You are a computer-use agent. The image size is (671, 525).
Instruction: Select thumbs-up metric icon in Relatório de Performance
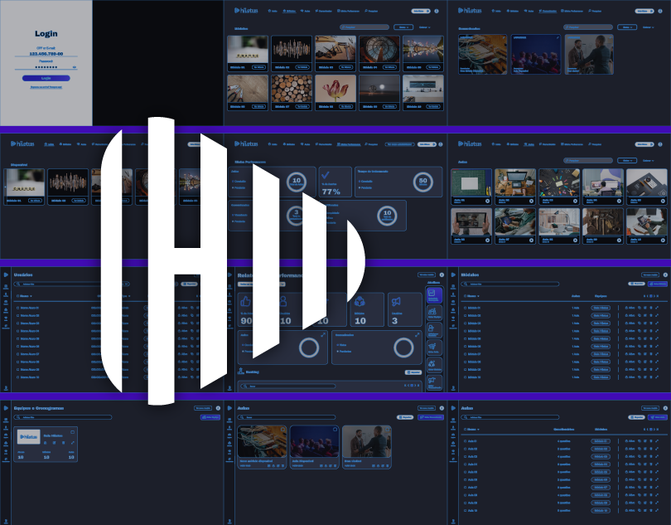(246, 301)
